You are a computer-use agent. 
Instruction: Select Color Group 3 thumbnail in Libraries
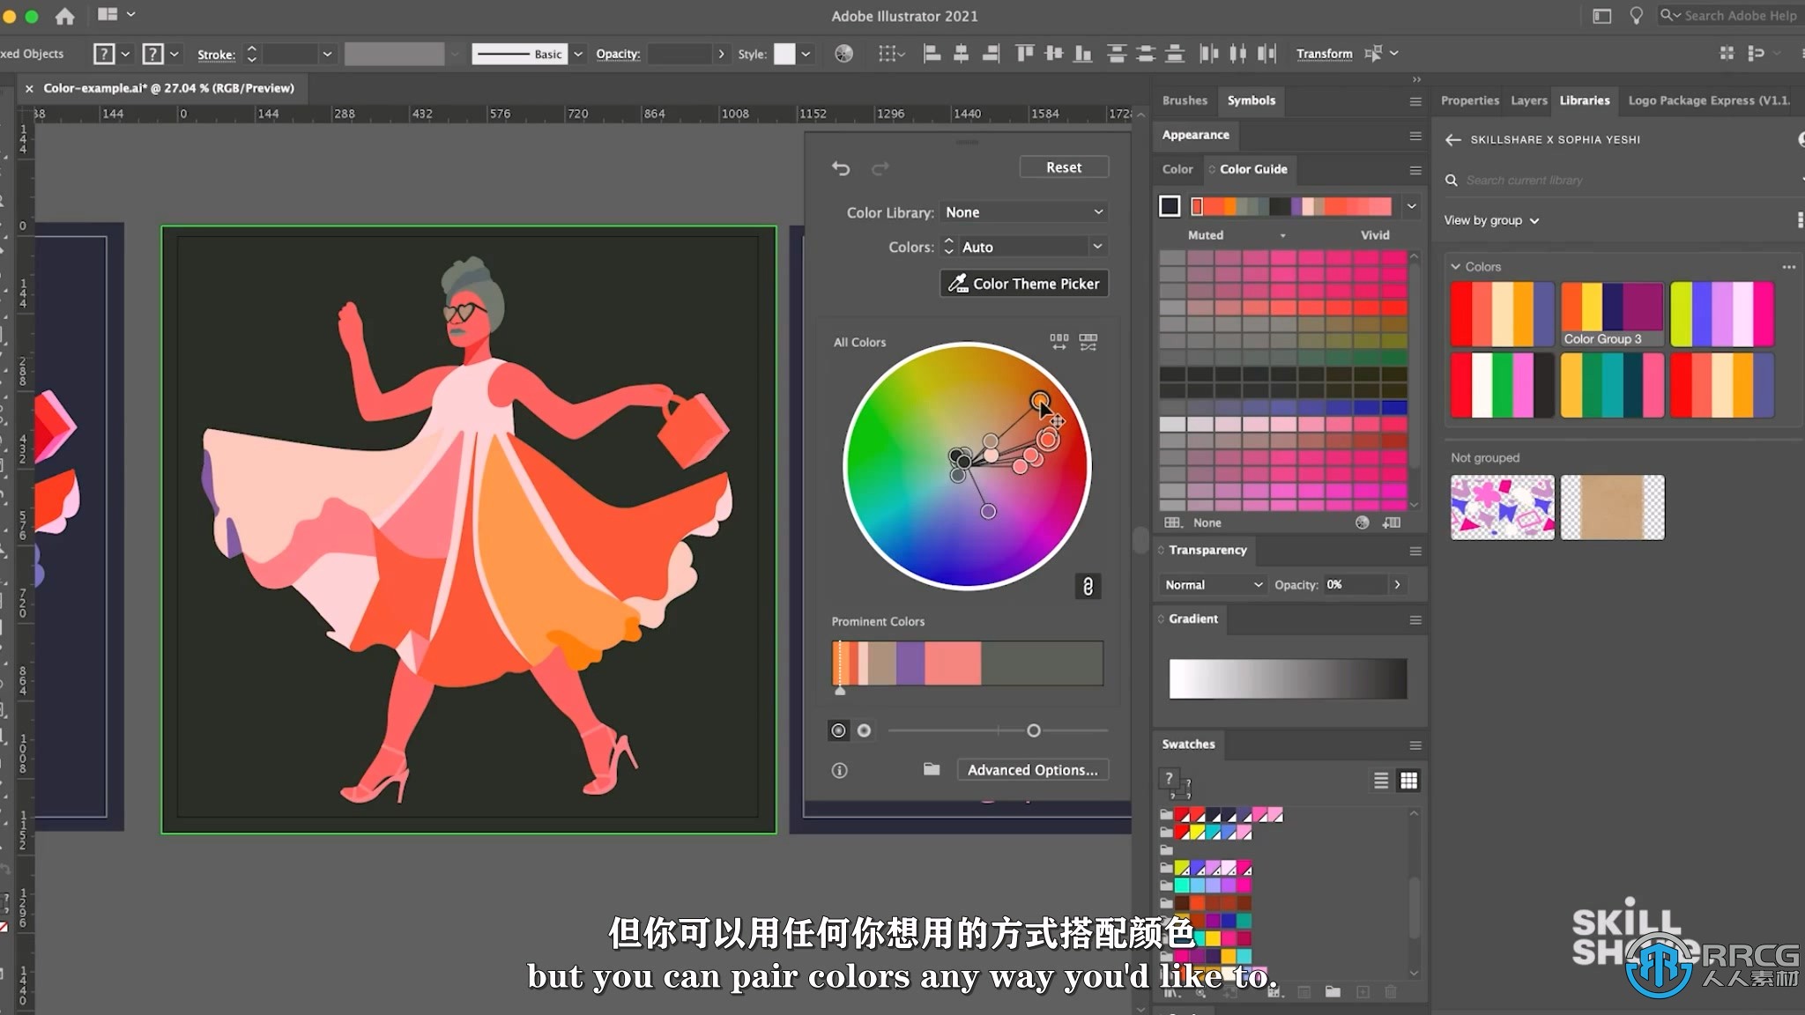(x=1612, y=314)
